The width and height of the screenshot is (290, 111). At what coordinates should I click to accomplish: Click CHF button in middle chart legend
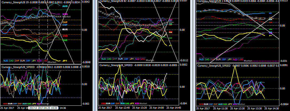(115, 59)
